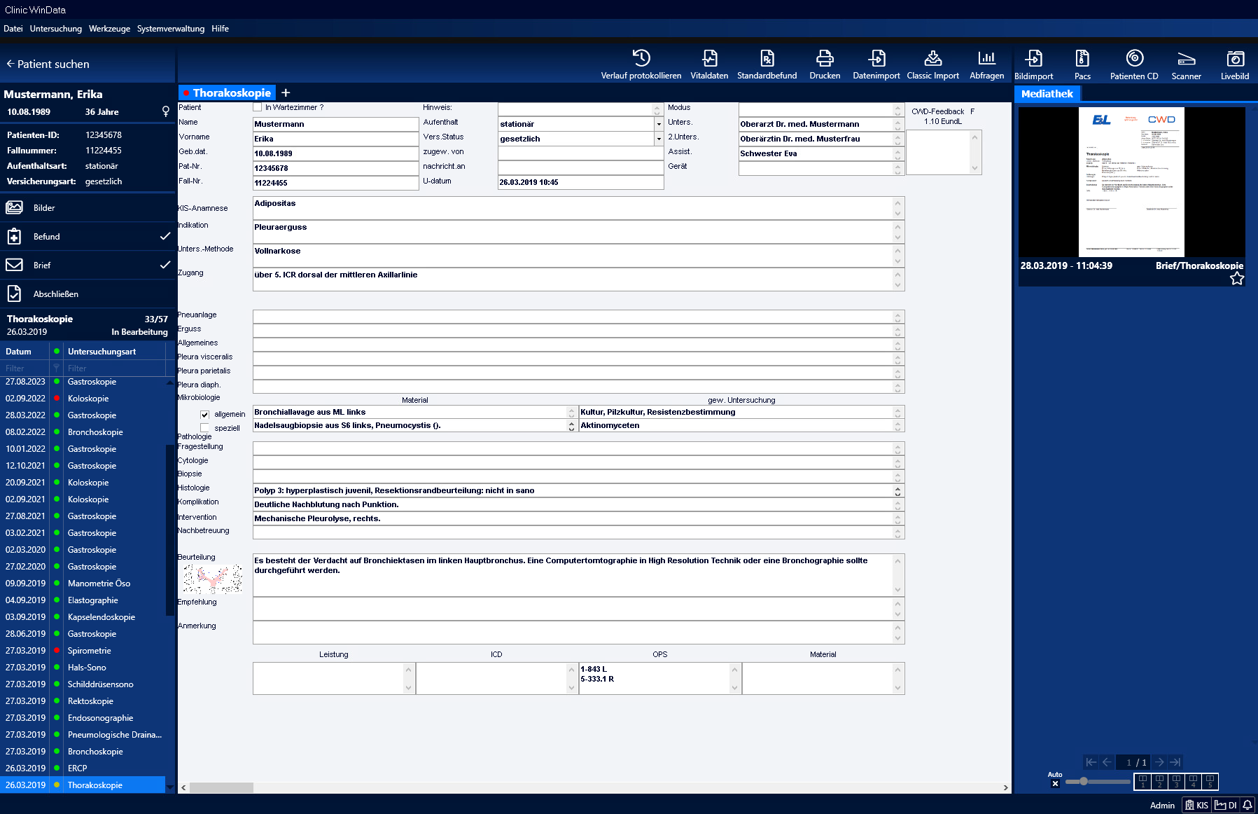This screenshot has width=1258, height=814.
Task: Open the Vers.Status dropdown
Action: tap(658, 139)
